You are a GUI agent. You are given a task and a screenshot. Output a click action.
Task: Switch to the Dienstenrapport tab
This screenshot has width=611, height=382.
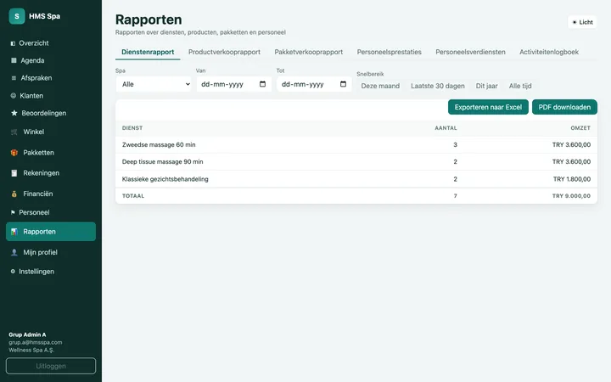148,52
